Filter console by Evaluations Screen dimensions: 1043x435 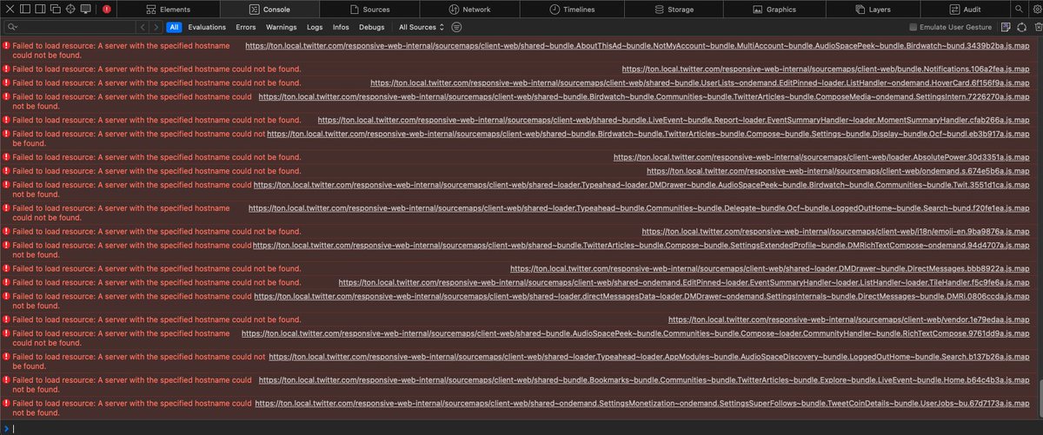[x=207, y=27]
